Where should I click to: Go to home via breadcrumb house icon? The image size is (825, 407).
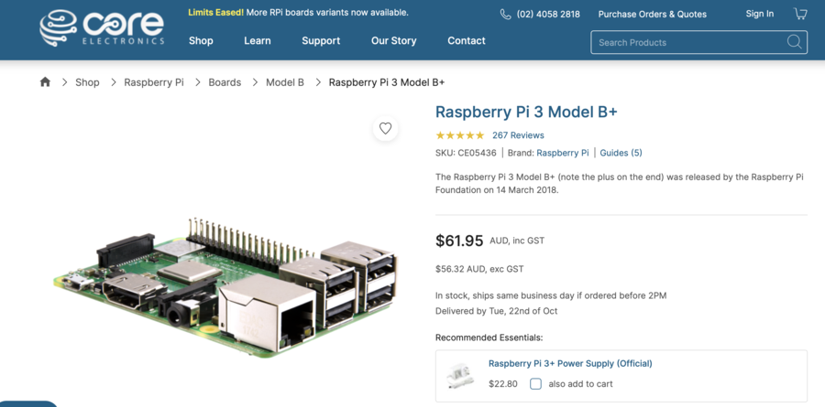pos(45,82)
